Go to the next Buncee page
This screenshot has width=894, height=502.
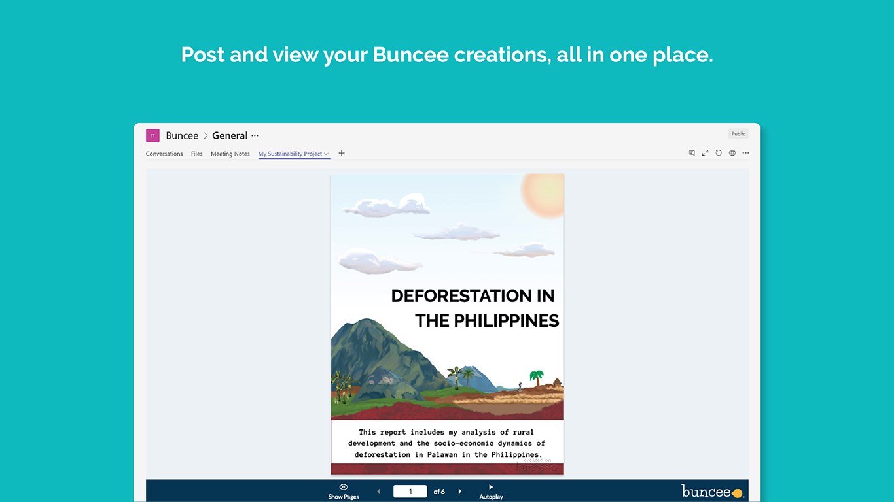coord(460,491)
